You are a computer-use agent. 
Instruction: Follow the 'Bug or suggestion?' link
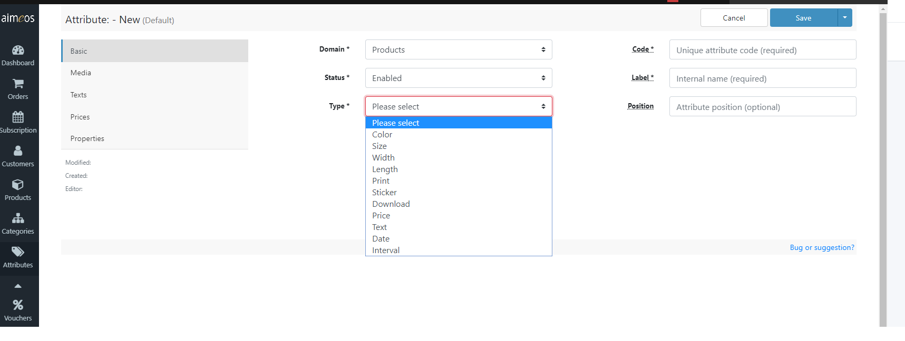[x=822, y=247]
